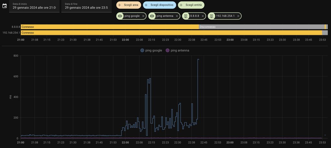Click the device icon on 8.8.8.8 chip

186,16
